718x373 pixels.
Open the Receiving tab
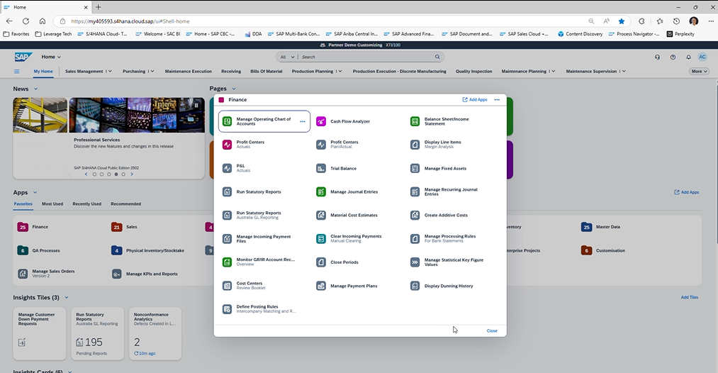(x=231, y=72)
